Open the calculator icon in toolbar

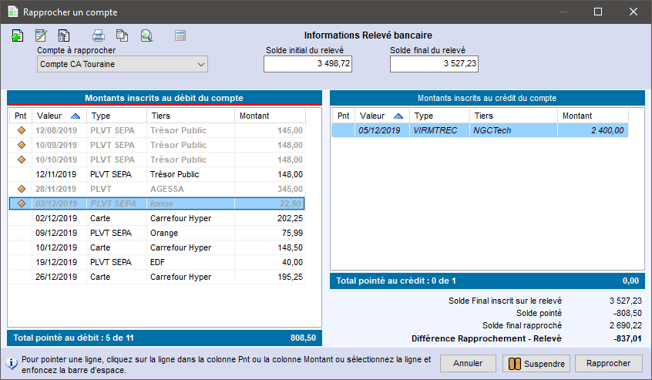[180, 35]
